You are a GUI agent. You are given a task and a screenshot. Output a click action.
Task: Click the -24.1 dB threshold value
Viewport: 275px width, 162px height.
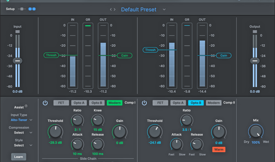coord(155,143)
